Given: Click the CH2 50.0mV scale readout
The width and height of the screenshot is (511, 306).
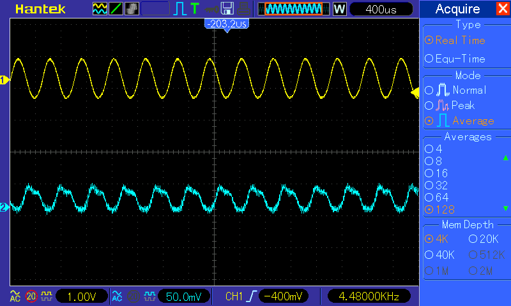Looking at the screenshot, I should 184,296.
